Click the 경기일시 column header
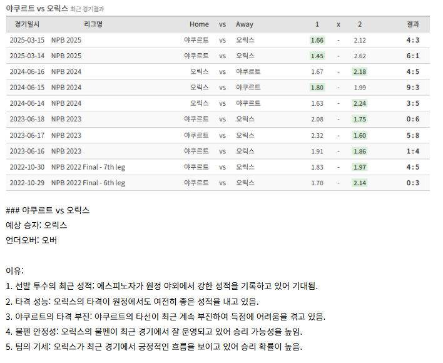443x363 pixels. click(27, 24)
